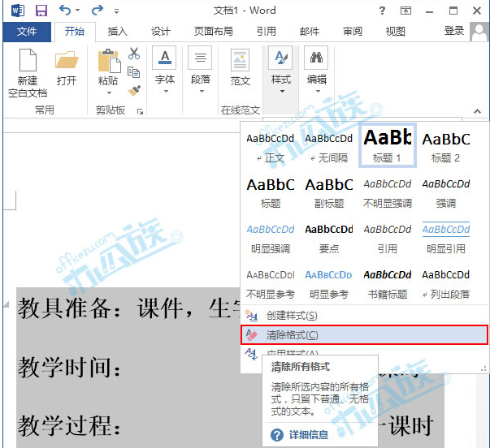490x448 pixels.
Task: Select 创建样式(S) menu entry
Action: pos(292,315)
